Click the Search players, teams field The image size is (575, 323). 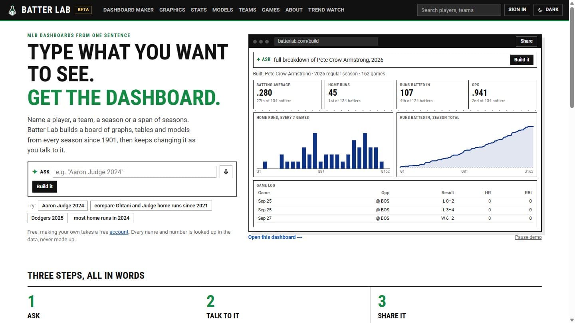click(x=459, y=10)
